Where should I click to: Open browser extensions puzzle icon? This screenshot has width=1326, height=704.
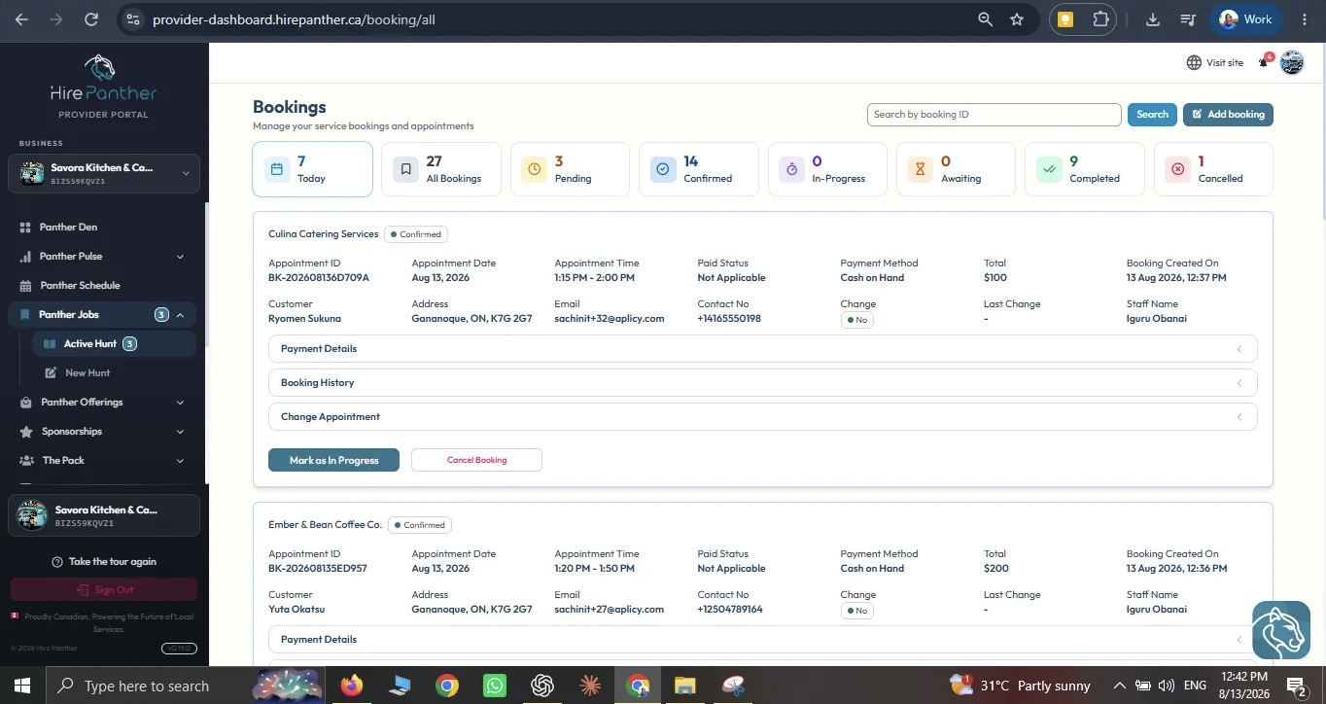pos(1100,19)
